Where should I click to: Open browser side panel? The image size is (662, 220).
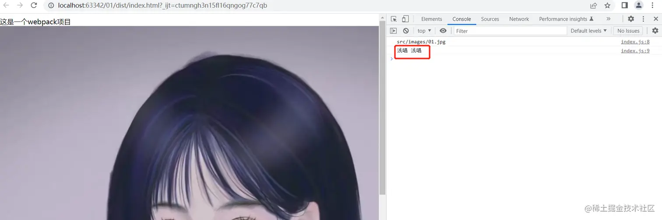click(x=625, y=6)
